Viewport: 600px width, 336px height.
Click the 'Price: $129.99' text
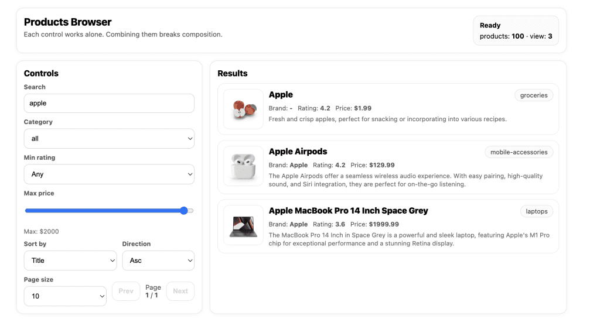[x=373, y=166]
